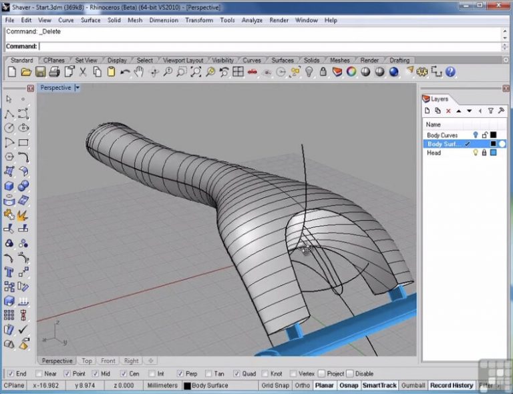Viewport: 513px width, 394px height.
Task: Click the Undo arrow icon
Action: point(126,72)
